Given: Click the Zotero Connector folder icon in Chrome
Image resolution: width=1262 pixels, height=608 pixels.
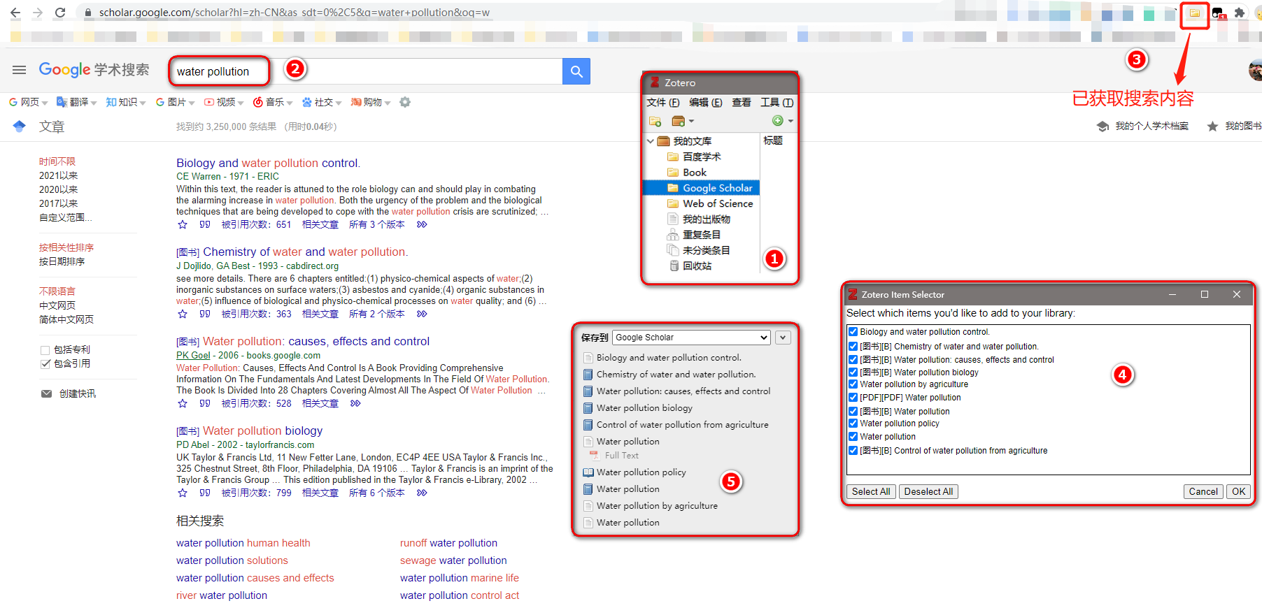Looking at the screenshot, I should pos(1195,13).
